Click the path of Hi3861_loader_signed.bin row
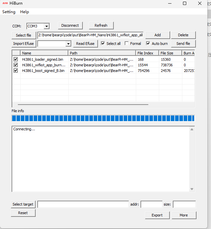The width and height of the screenshot is (211, 229). coord(102,59)
